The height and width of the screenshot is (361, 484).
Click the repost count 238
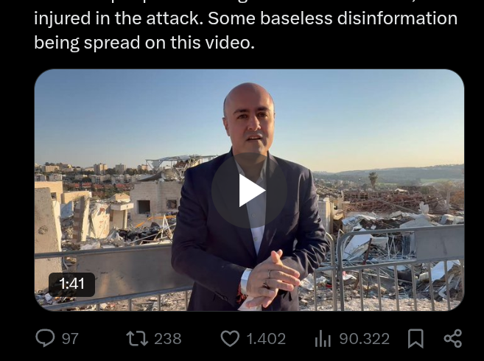pos(168,339)
